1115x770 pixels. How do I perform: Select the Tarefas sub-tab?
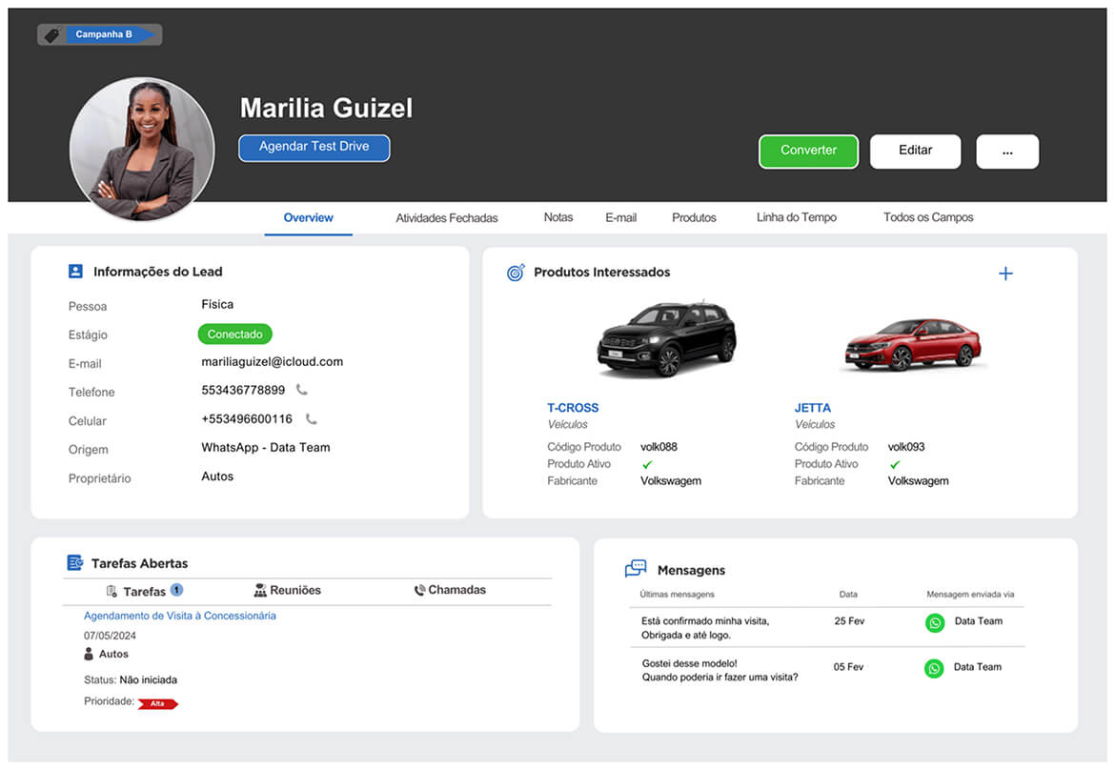[144, 591]
